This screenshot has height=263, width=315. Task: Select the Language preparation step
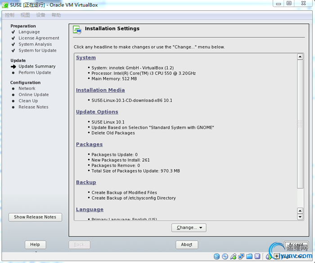click(29, 32)
